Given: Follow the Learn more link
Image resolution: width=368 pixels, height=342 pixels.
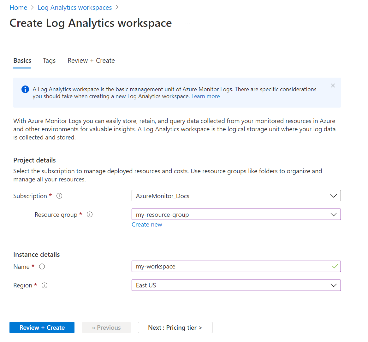Looking at the screenshot, I should tap(205, 96).
